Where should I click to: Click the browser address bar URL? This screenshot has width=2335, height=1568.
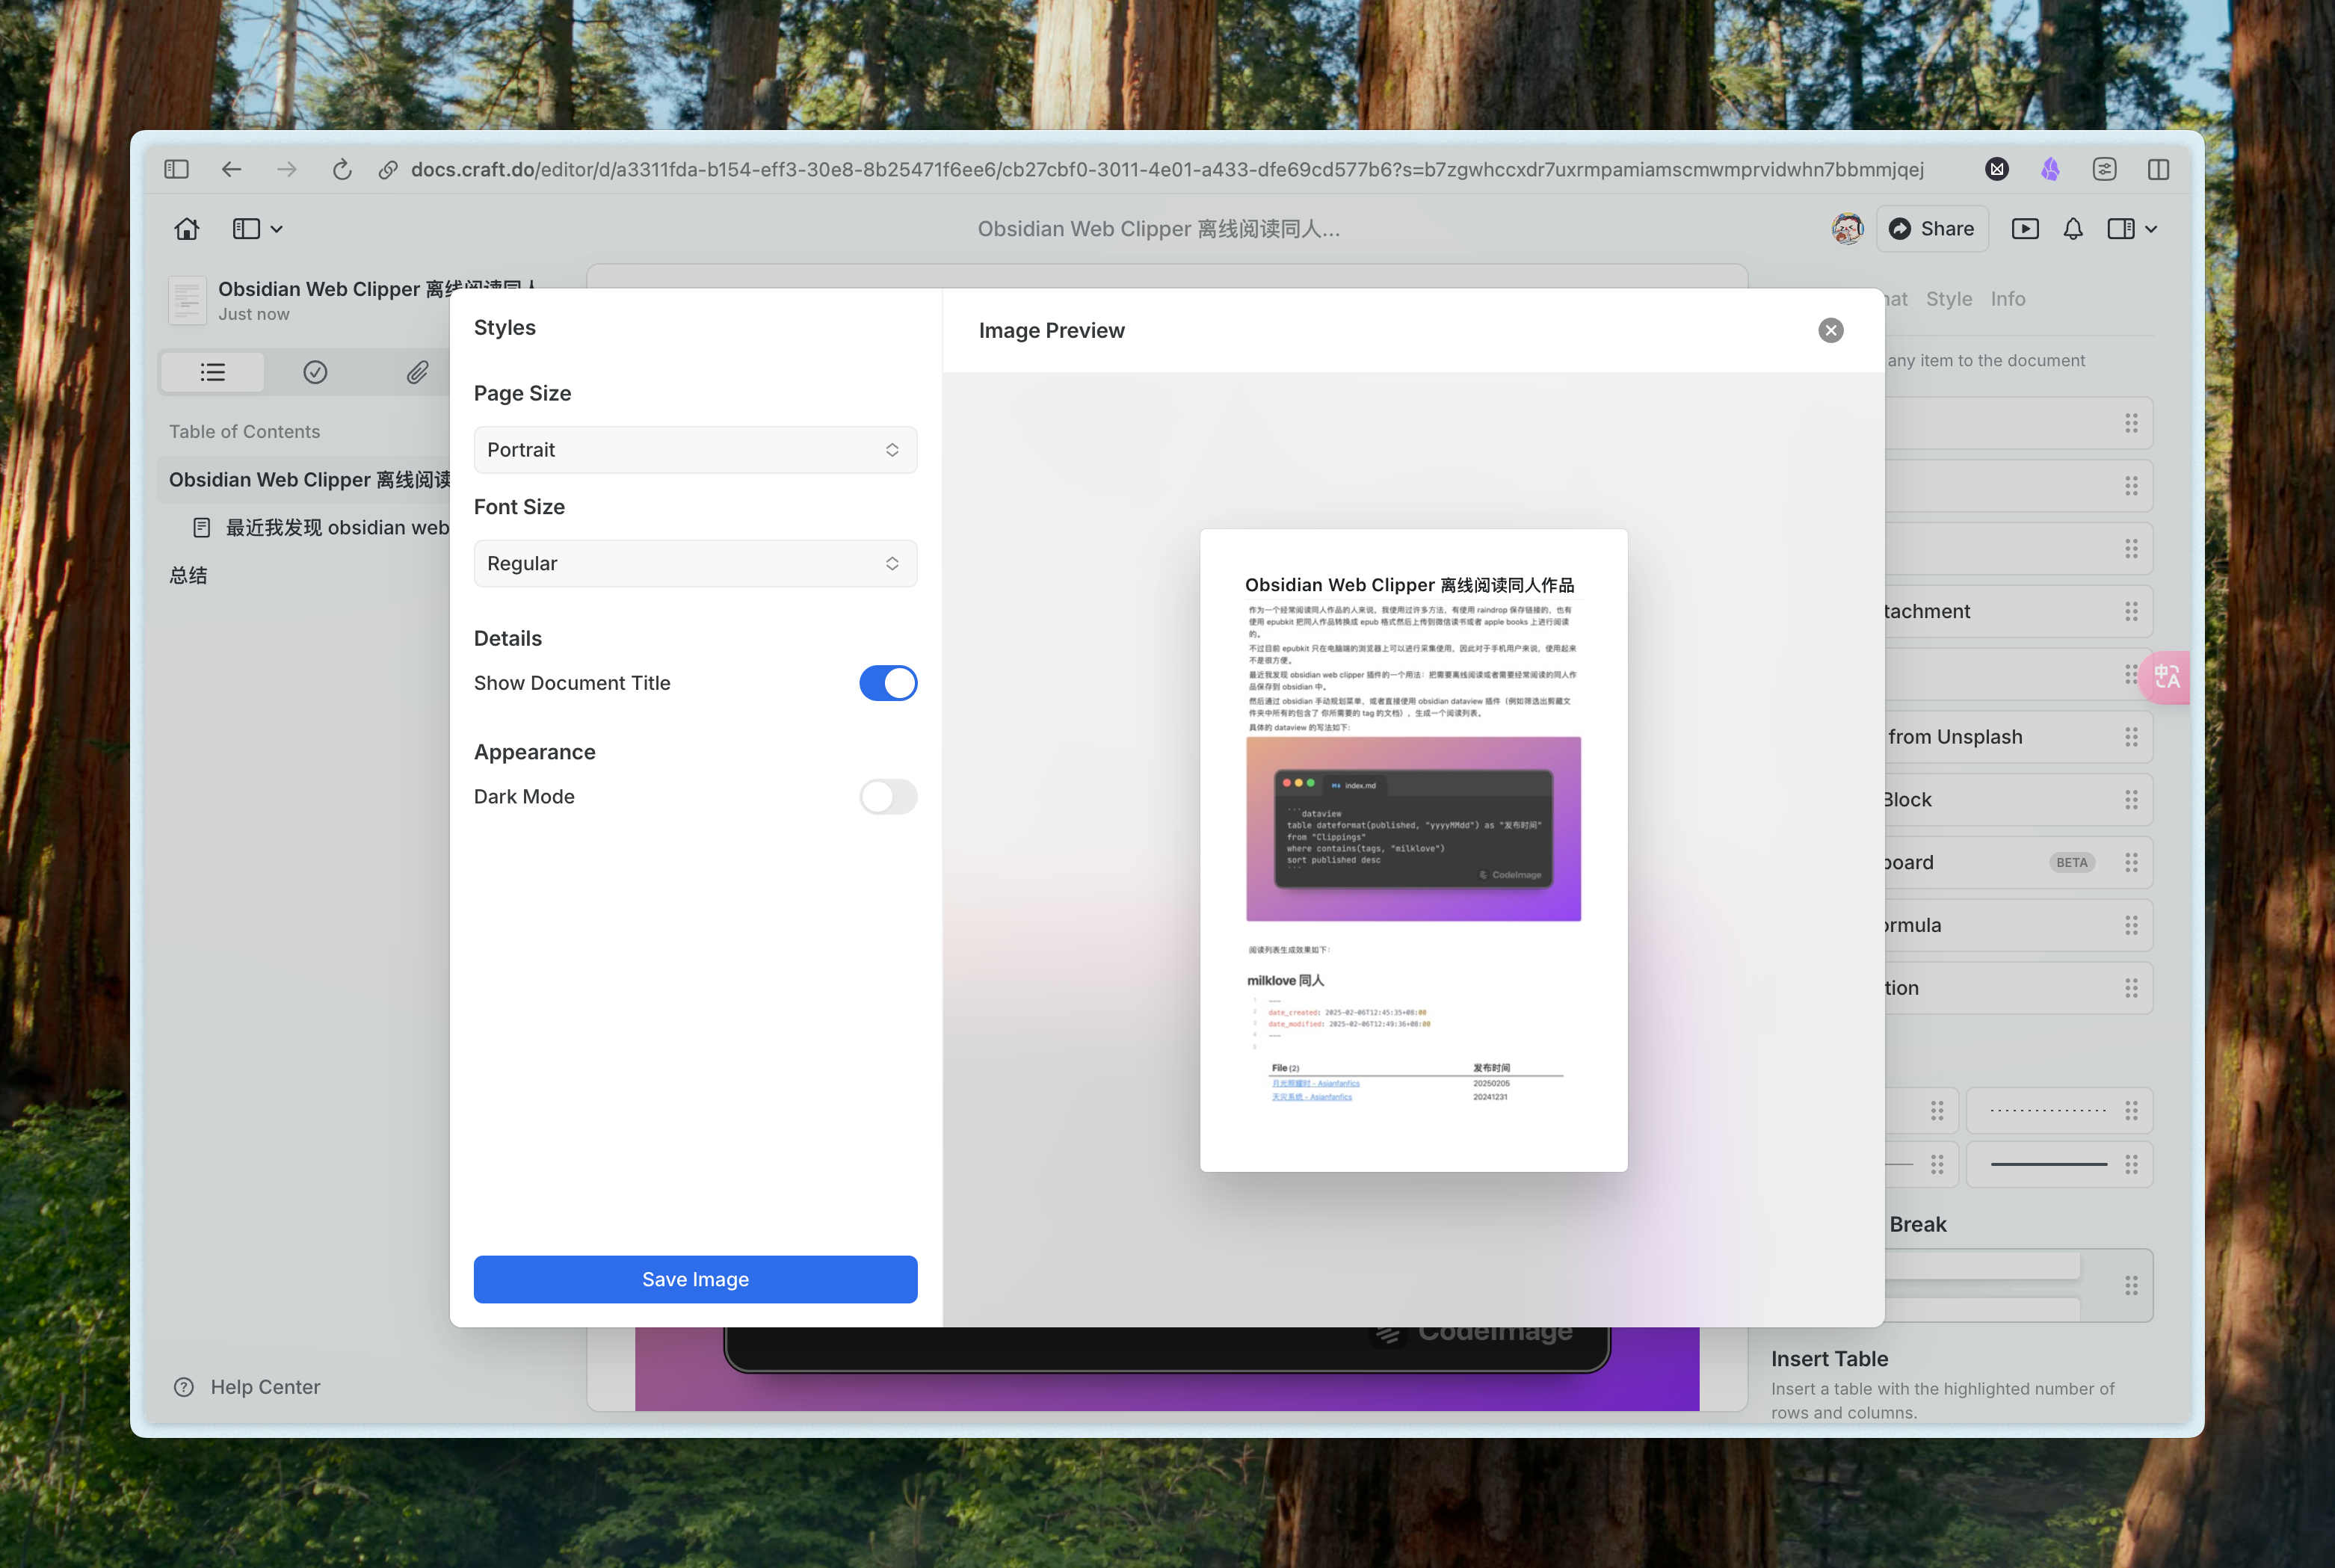tap(1167, 169)
